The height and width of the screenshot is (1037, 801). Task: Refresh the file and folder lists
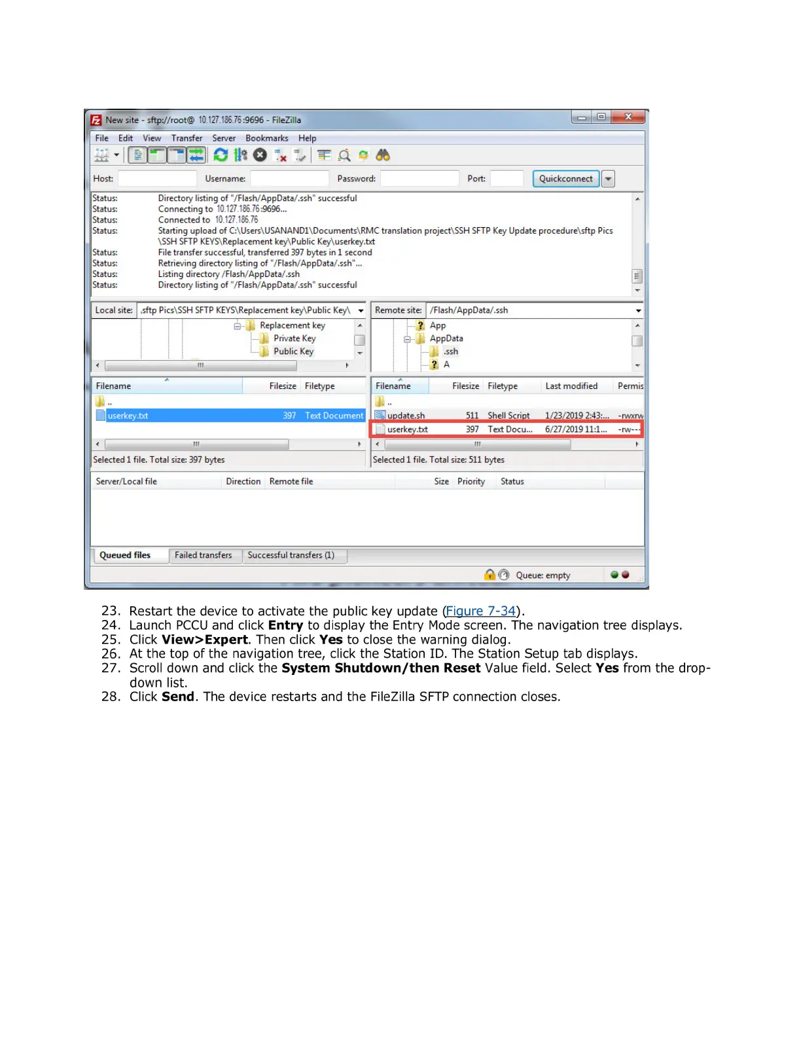point(221,155)
